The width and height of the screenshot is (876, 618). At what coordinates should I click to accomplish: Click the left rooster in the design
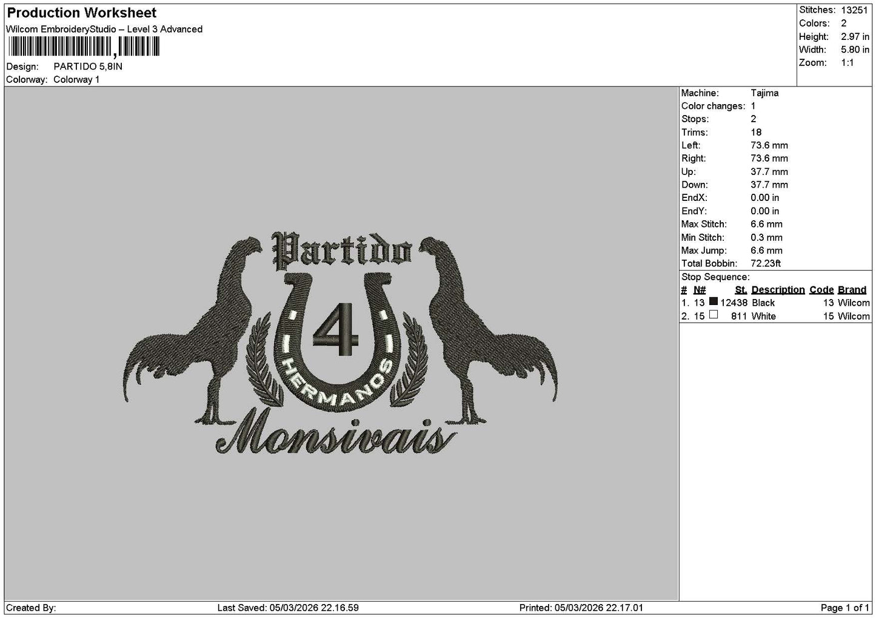click(193, 331)
